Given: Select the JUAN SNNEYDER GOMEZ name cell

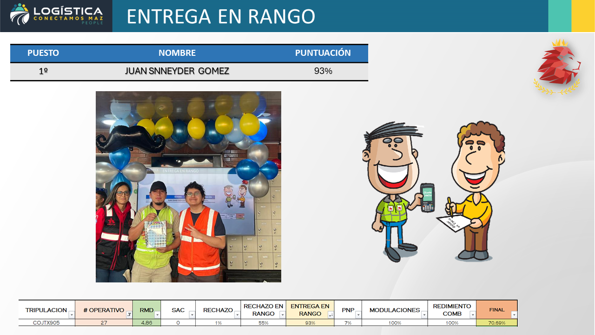Looking at the screenshot, I should coord(177,71).
